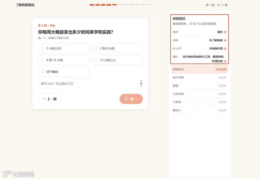Pick the "8 到 15 小时" radio option
260x179 pixels.
pyautogui.click(x=64, y=60)
